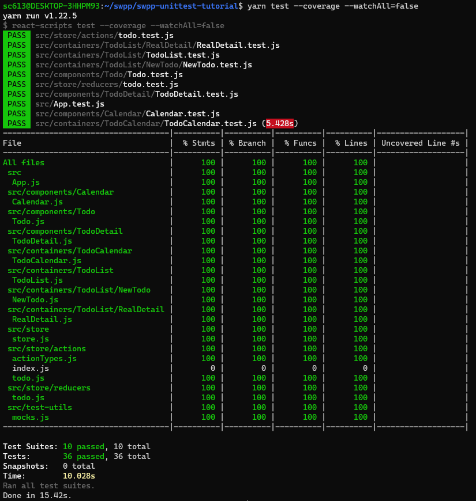Image resolution: width=476 pixels, height=501 pixels.
Task: Click NewTodo.test.js in the PASS list
Action: coord(217,65)
